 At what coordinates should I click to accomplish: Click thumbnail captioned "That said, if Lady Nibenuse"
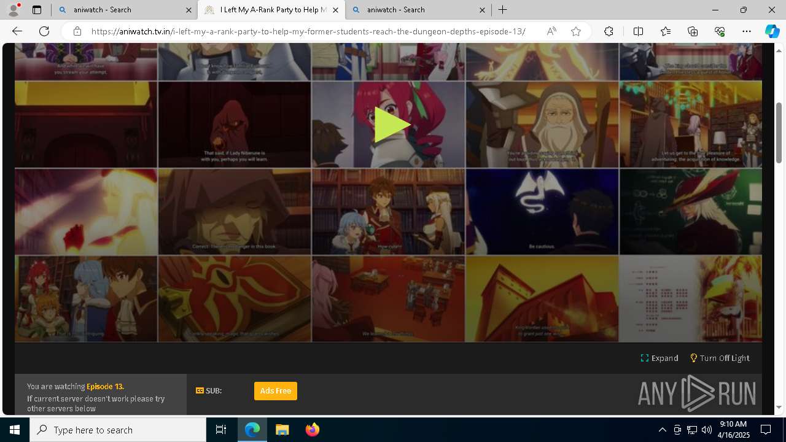click(x=235, y=125)
